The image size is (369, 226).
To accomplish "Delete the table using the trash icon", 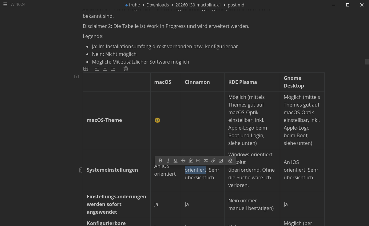I will point(126,69).
